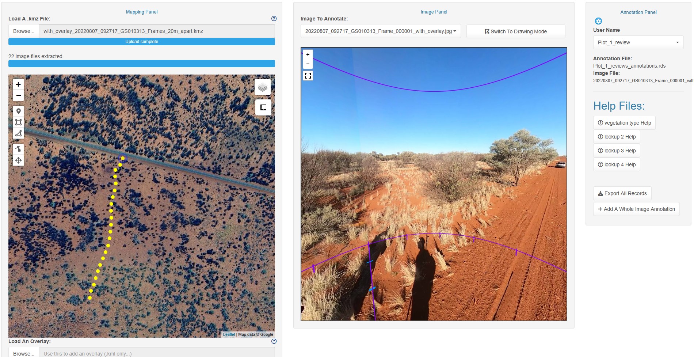Screen dimensions: 694x357
Task: Zoom in on the satellite map
Action: pos(18,84)
